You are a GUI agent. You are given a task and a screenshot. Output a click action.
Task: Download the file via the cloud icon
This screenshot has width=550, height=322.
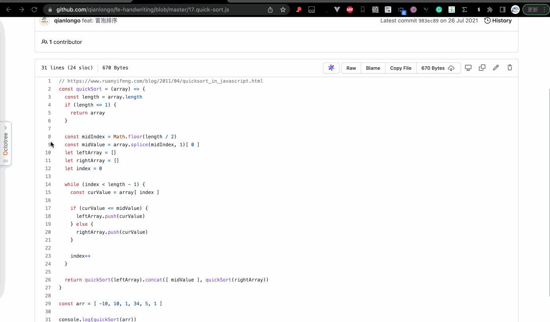point(451,68)
